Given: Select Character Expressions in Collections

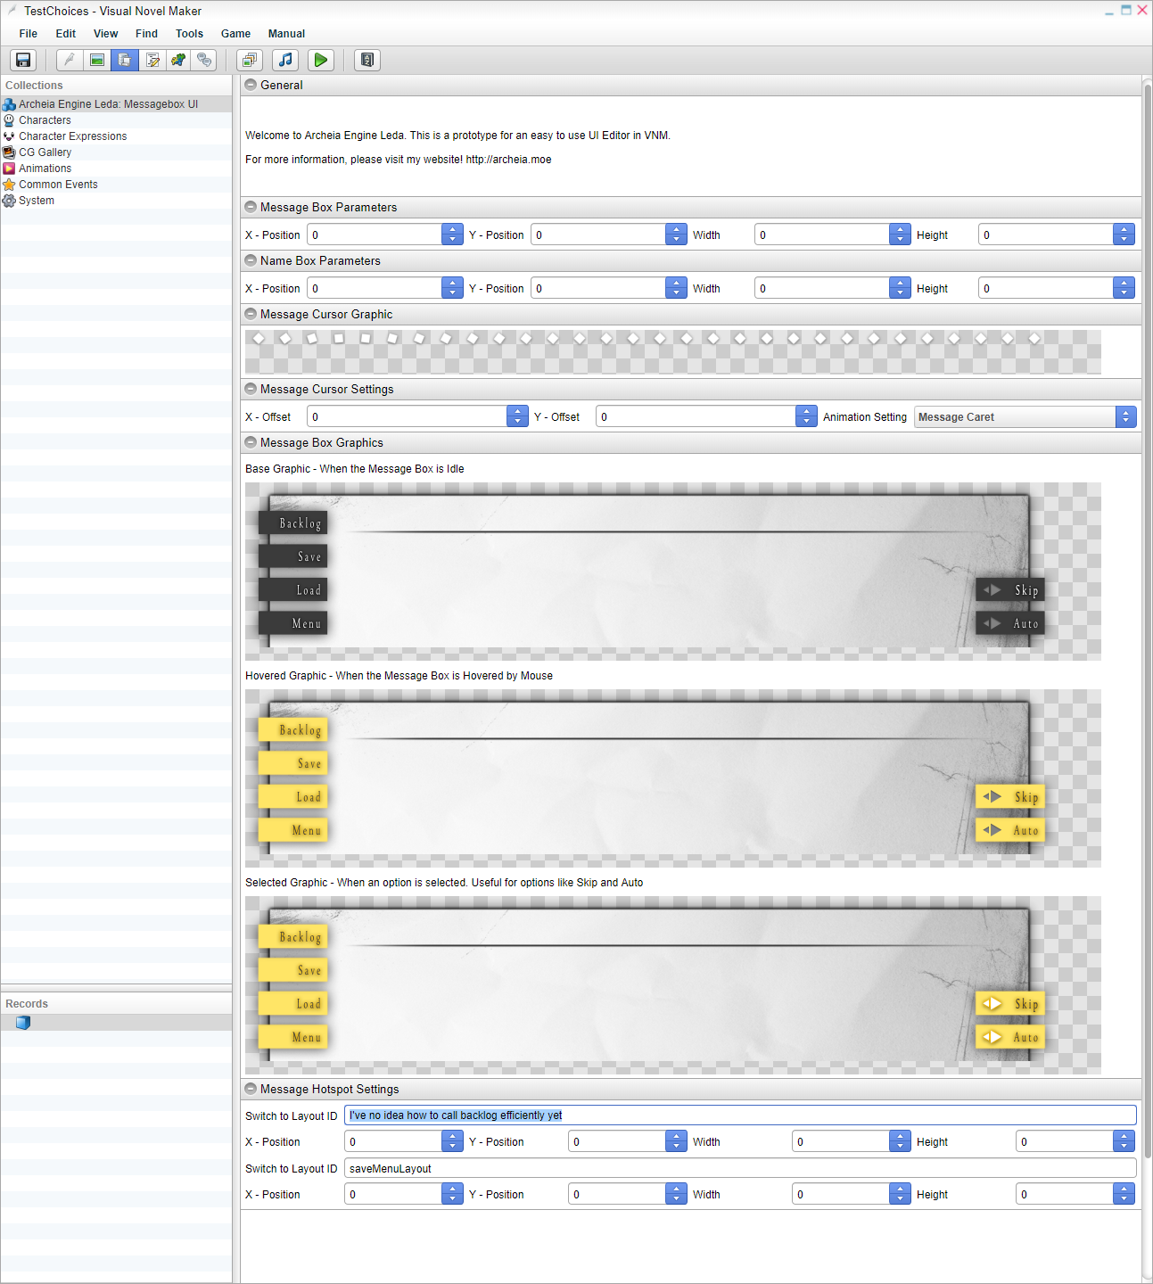Looking at the screenshot, I should [x=72, y=136].
